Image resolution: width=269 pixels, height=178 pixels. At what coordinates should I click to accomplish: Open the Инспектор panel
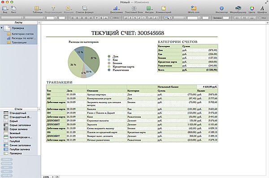click(x=221, y=9)
